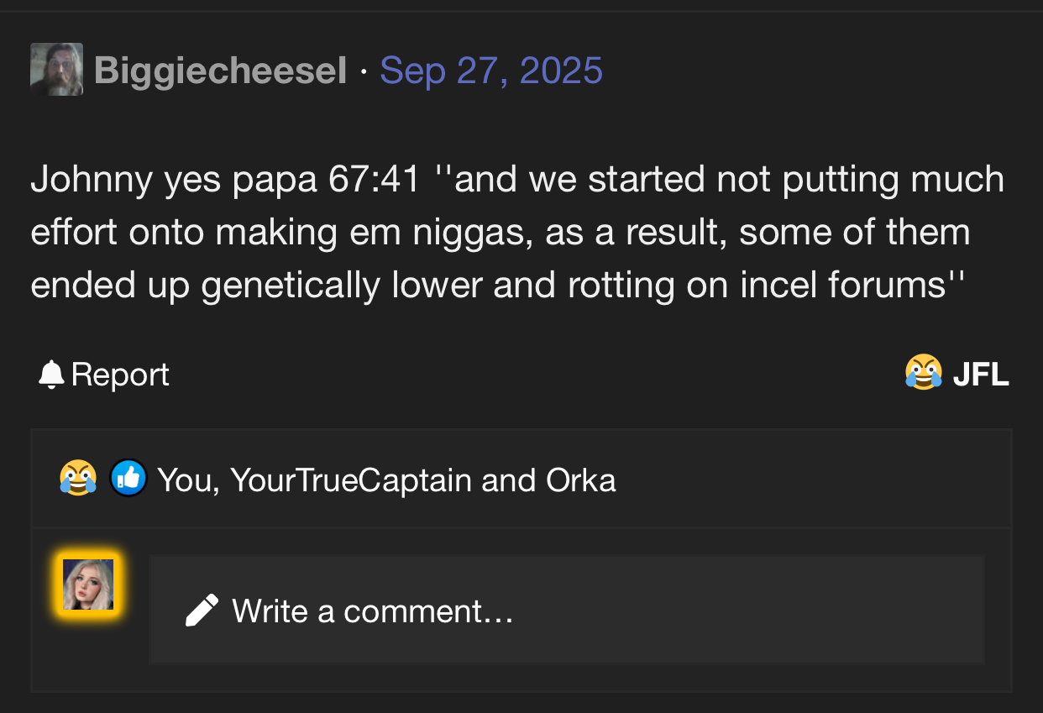This screenshot has height=713, width=1043.
Task: Open the Biggiecheesel username link
Action: tap(221, 71)
